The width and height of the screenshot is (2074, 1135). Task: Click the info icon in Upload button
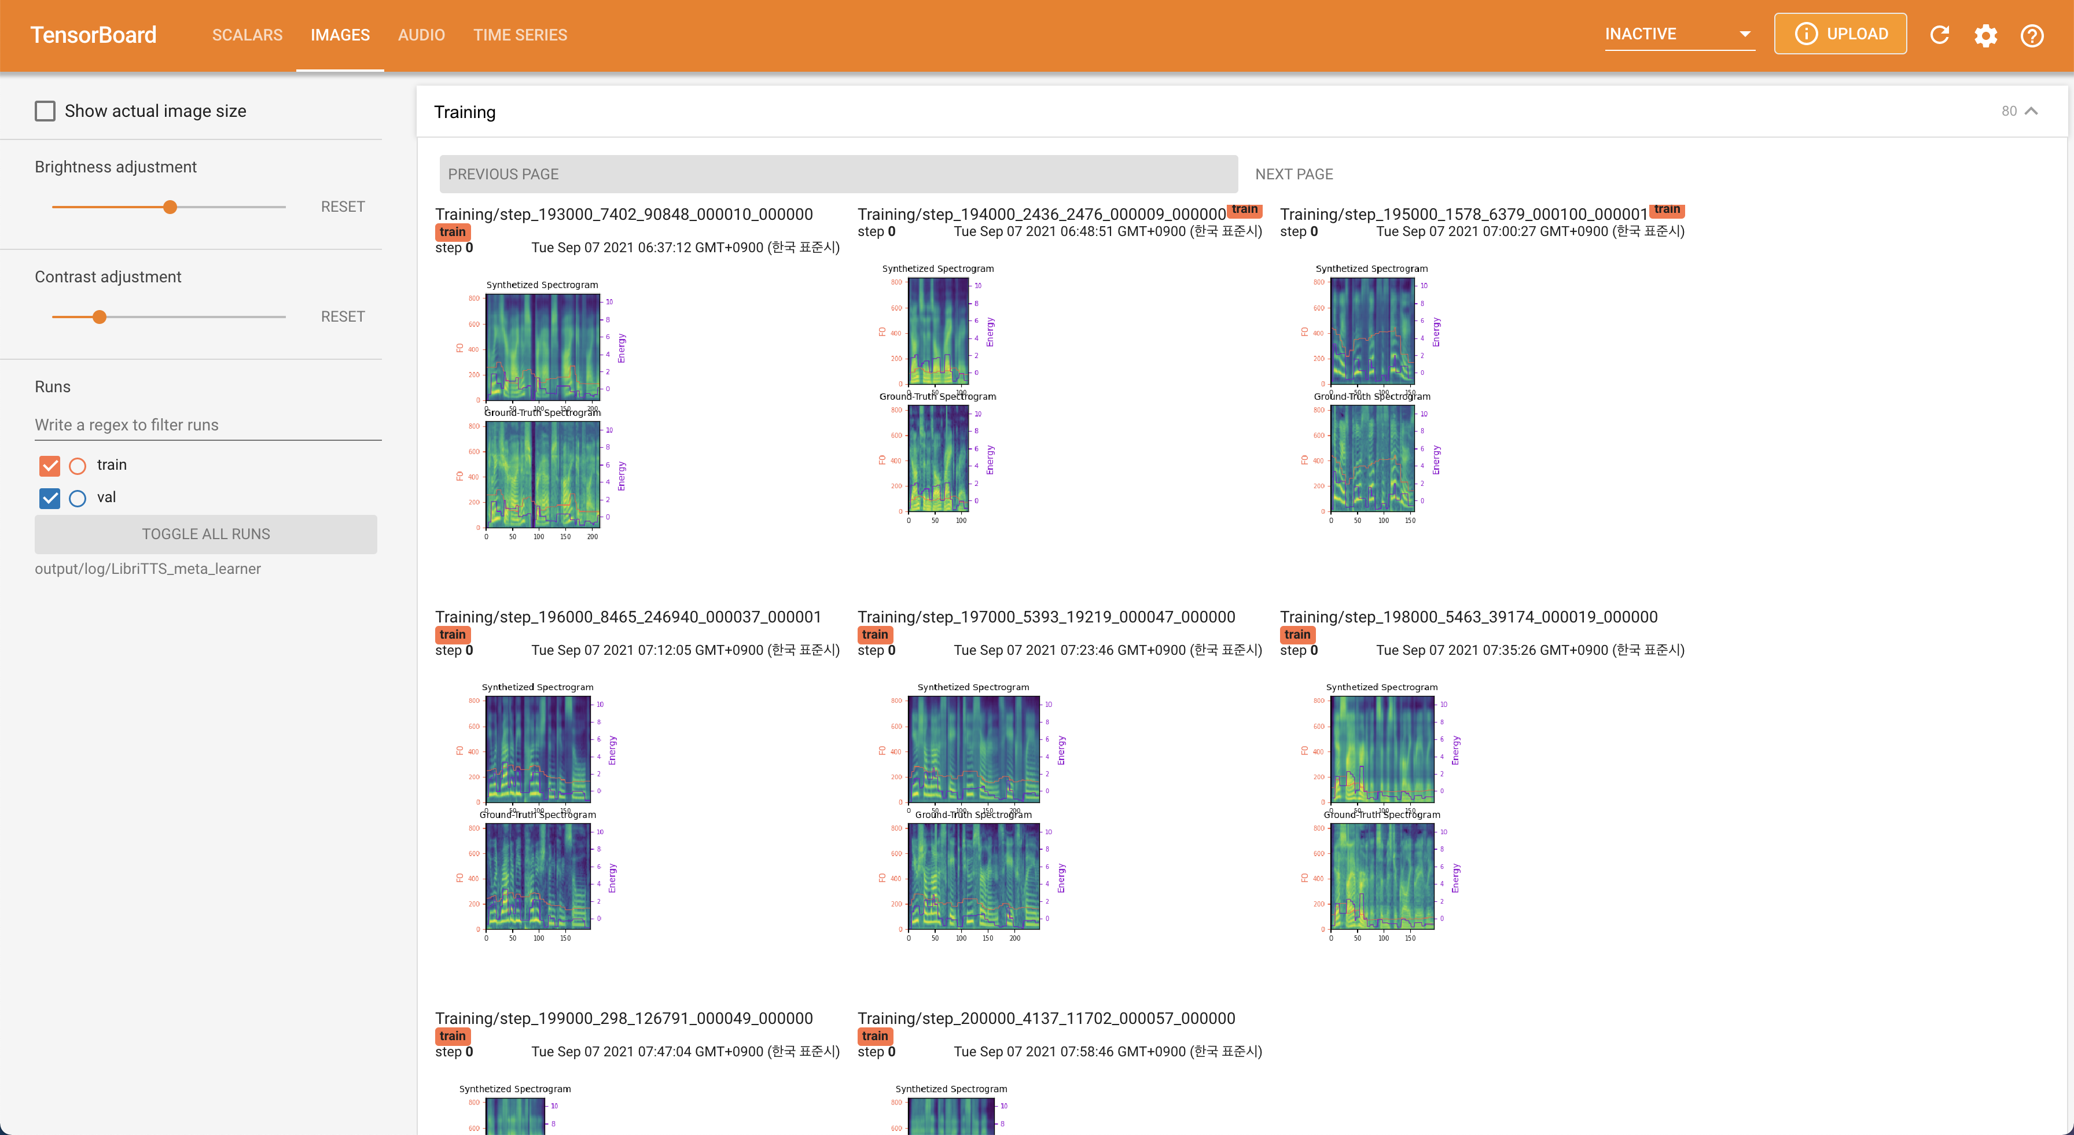point(1806,34)
